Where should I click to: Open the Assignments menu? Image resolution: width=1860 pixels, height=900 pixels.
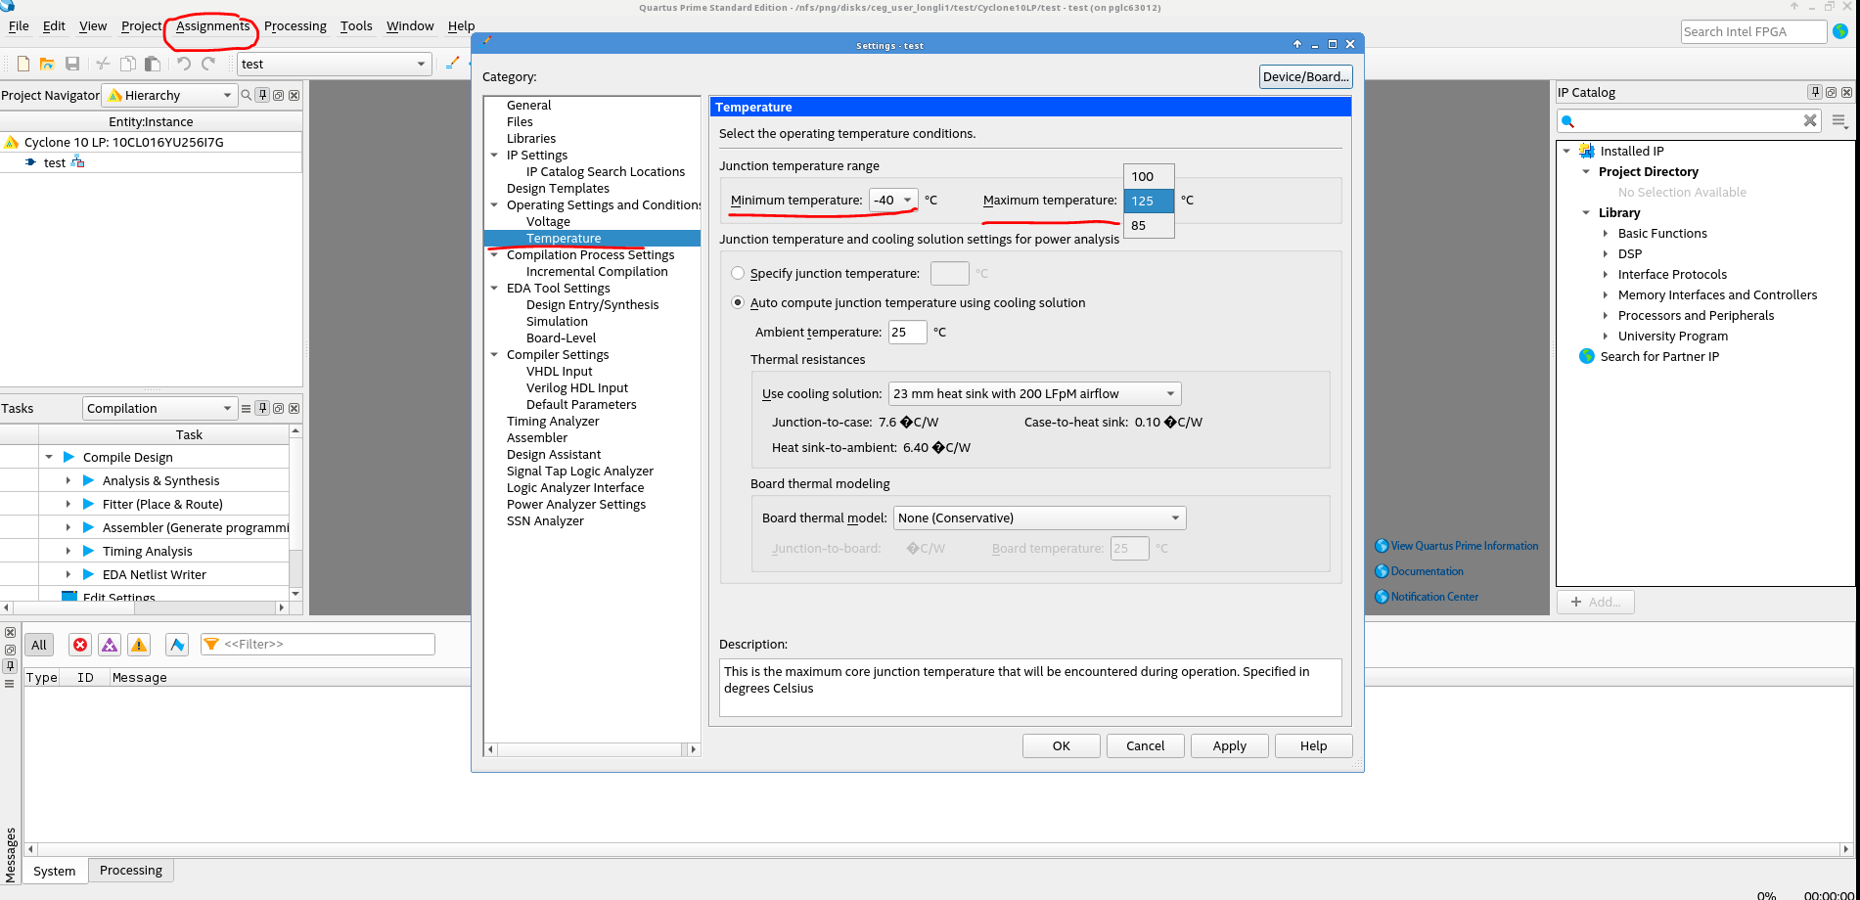(212, 26)
